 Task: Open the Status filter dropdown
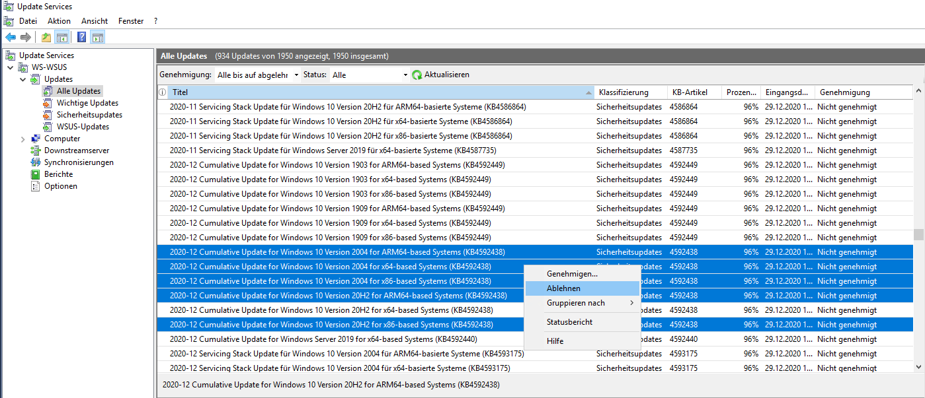[x=370, y=75]
